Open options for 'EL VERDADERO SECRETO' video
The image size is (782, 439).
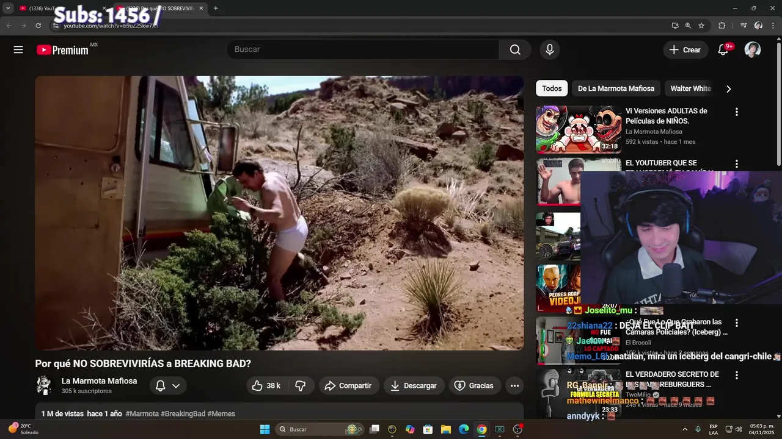click(x=736, y=376)
